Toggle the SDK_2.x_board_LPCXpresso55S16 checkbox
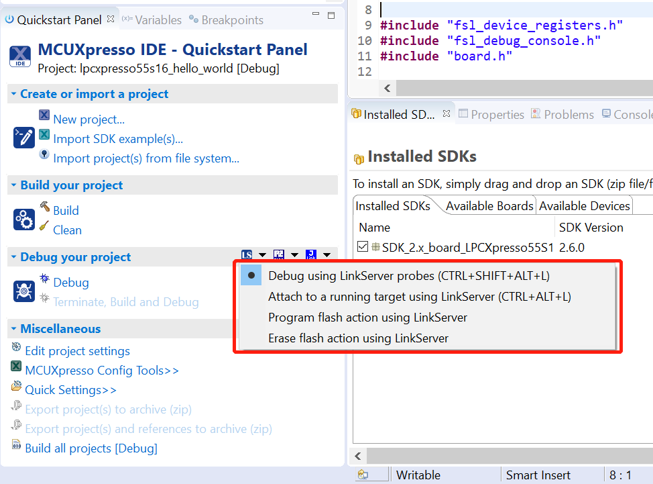Image resolution: width=653 pixels, height=484 pixels. 363,247
